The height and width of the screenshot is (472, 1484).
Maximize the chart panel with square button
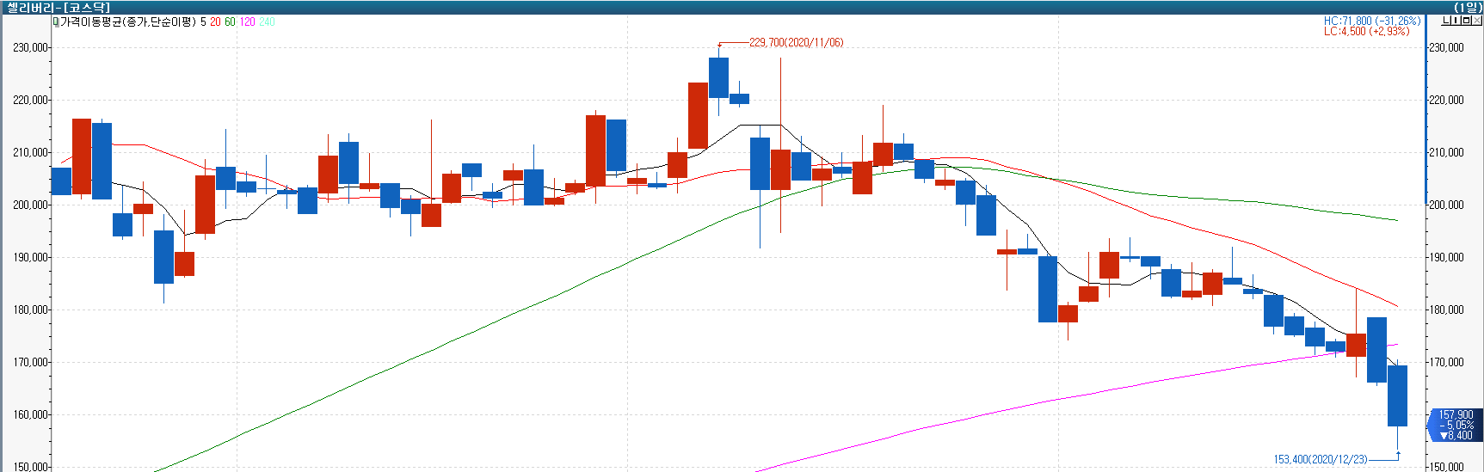1465,21
